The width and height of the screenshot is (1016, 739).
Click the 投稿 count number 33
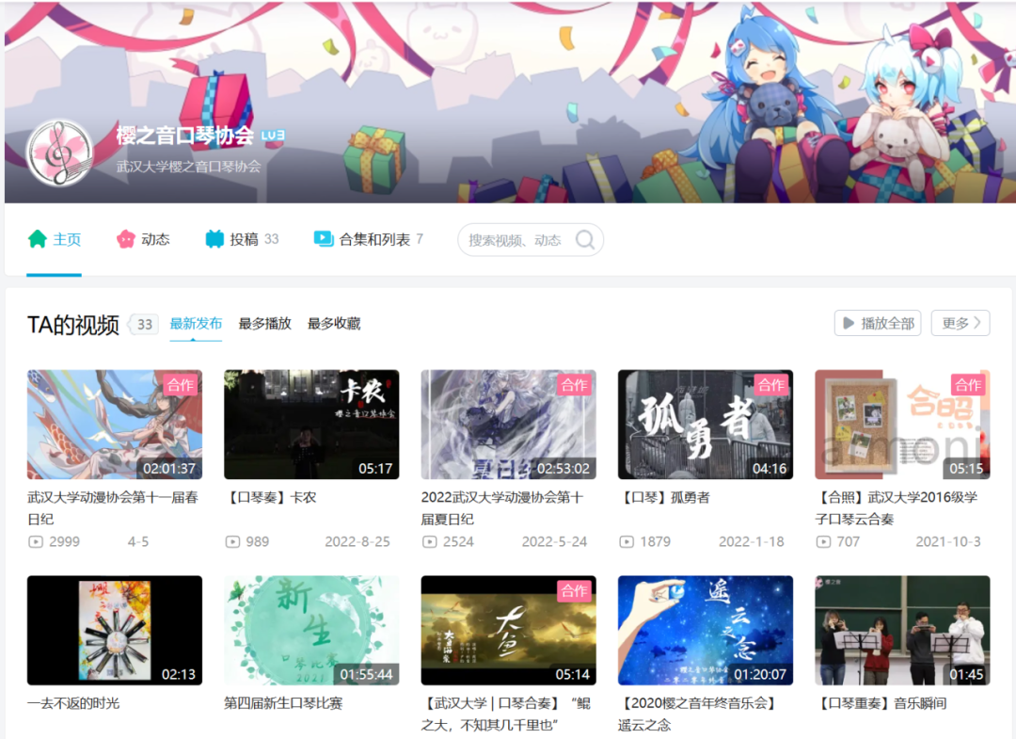click(272, 239)
